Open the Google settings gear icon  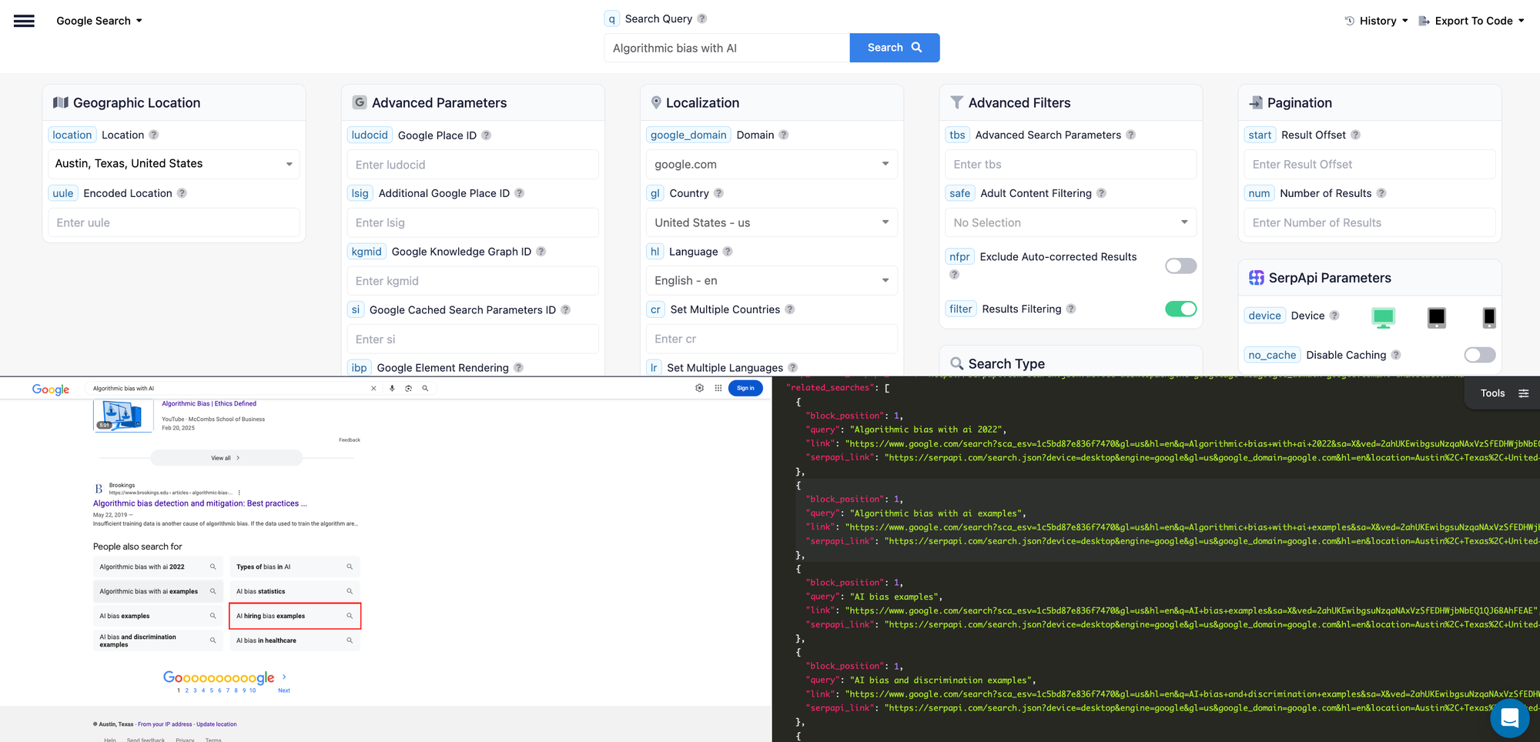point(699,388)
